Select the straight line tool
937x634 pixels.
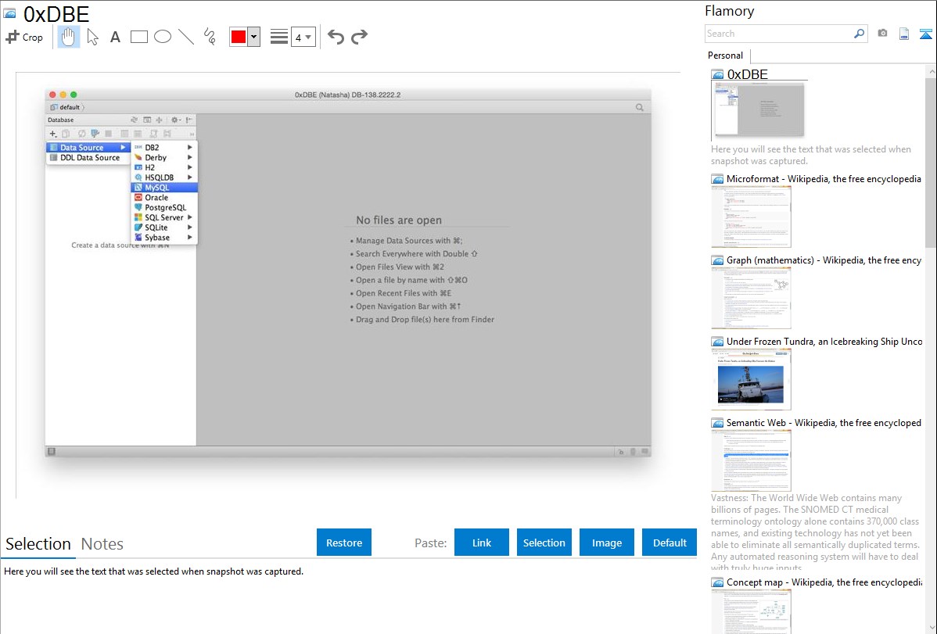point(186,37)
